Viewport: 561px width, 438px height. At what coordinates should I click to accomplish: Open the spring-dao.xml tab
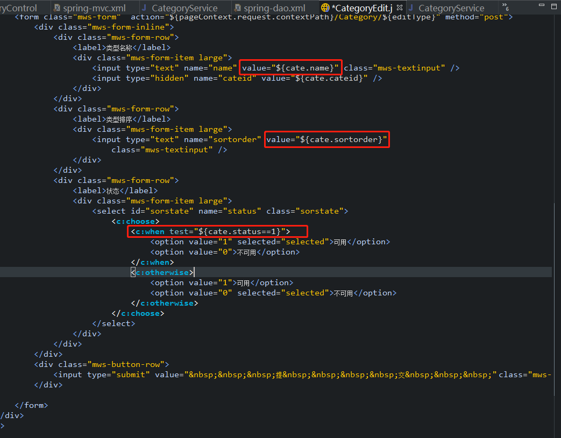point(274,8)
